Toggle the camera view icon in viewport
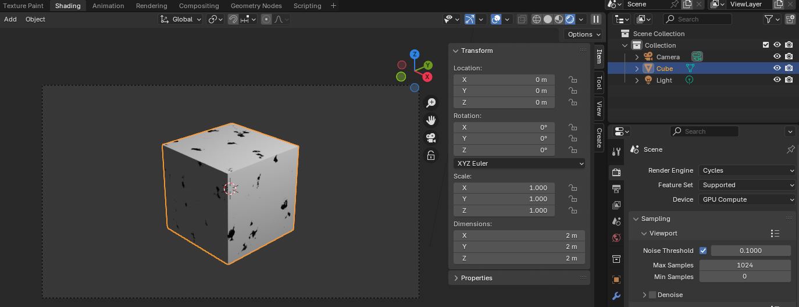This screenshot has height=307, width=799. 431,138
